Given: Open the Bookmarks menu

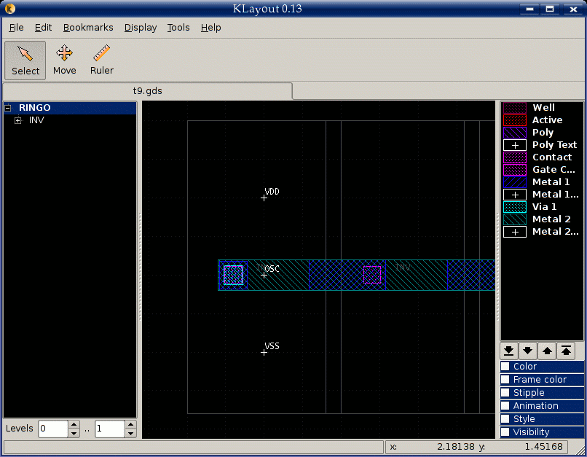Looking at the screenshot, I should 88,28.
